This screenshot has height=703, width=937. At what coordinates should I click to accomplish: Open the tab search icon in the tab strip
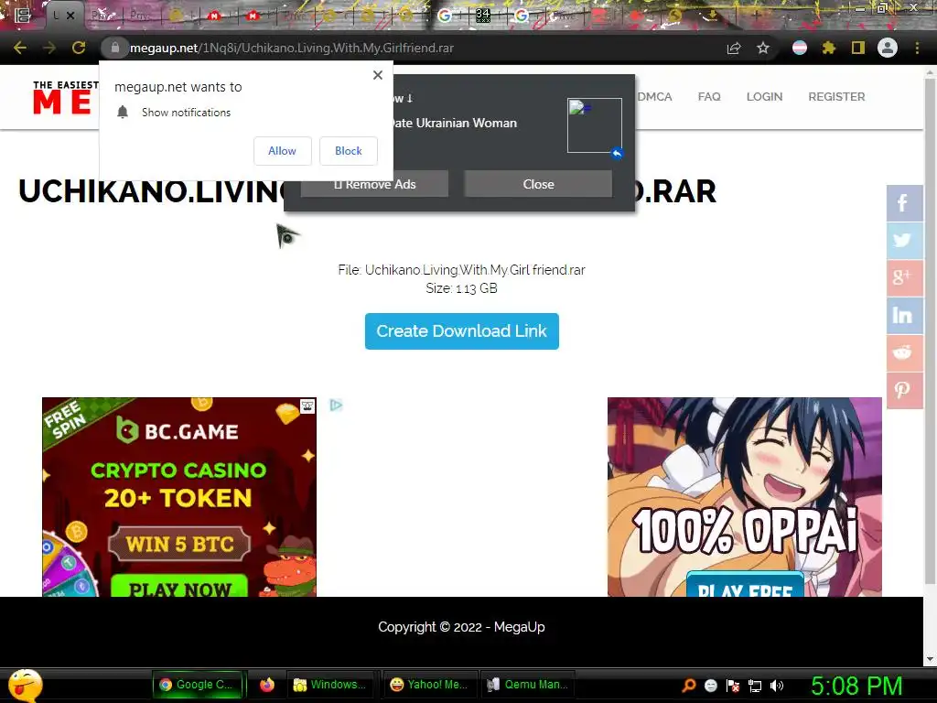click(x=23, y=15)
